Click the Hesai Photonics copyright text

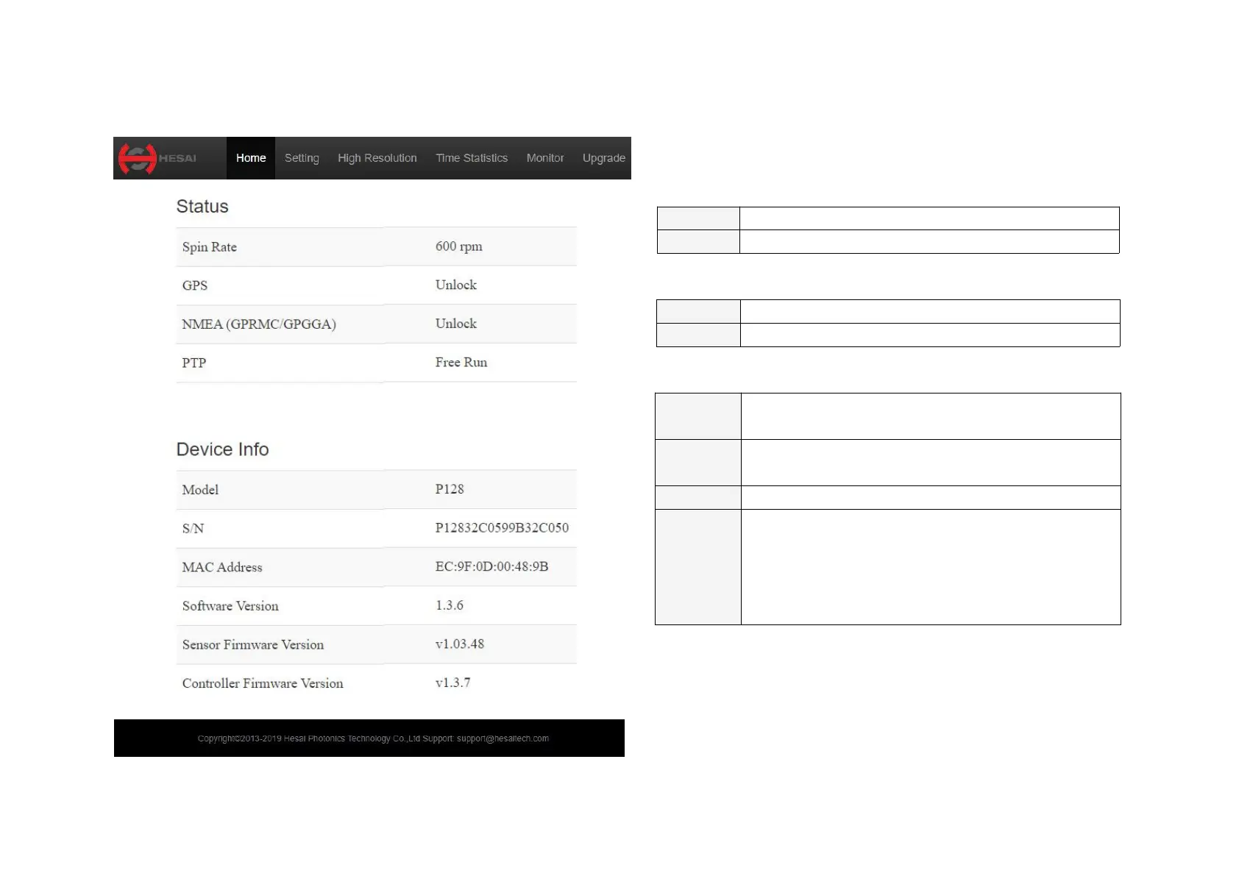tap(309, 738)
